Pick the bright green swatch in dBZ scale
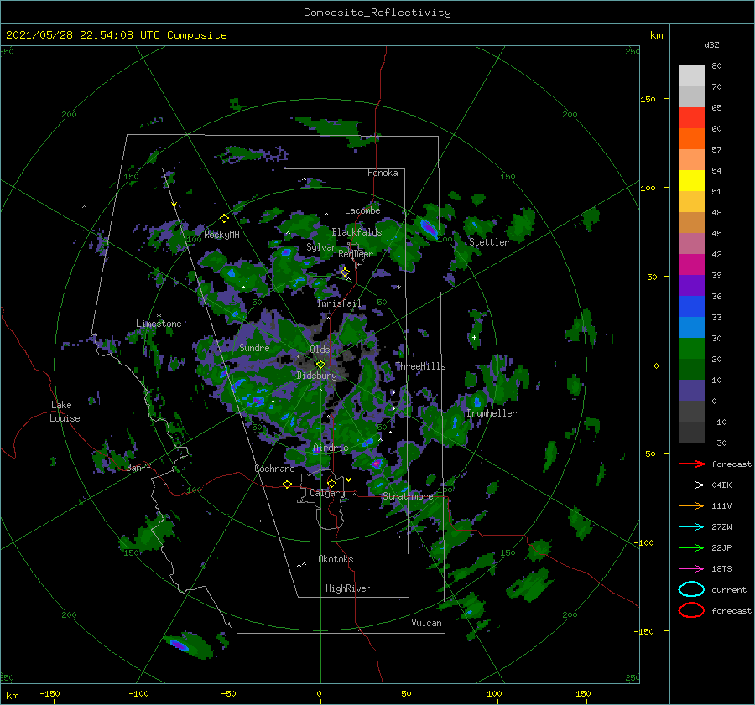The width and height of the screenshot is (755, 705). (x=691, y=349)
